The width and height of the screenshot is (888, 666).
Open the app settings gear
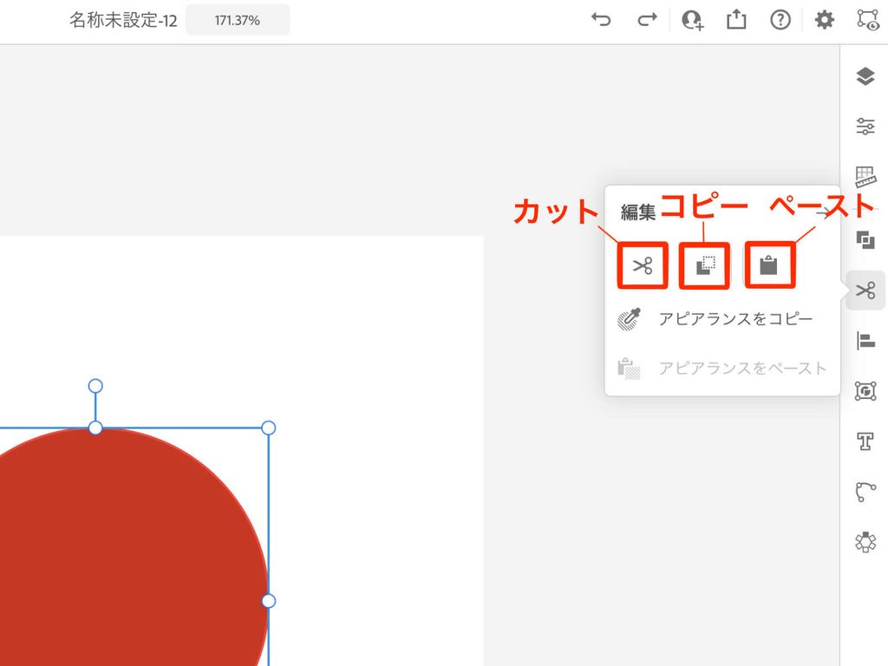coord(824,21)
